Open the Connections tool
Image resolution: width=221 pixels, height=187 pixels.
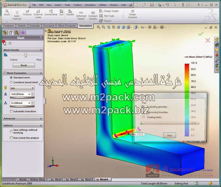point(51,13)
